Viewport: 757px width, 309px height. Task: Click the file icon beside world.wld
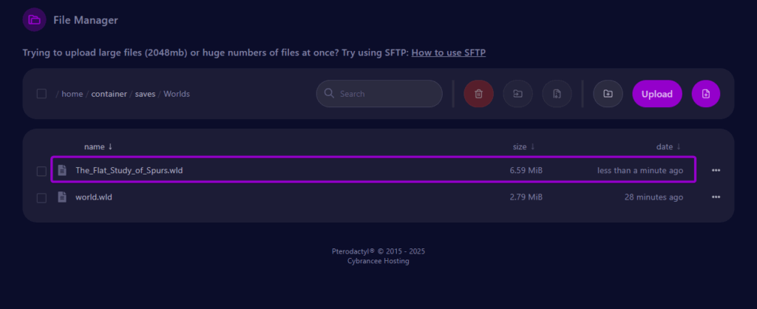[x=62, y=197]
